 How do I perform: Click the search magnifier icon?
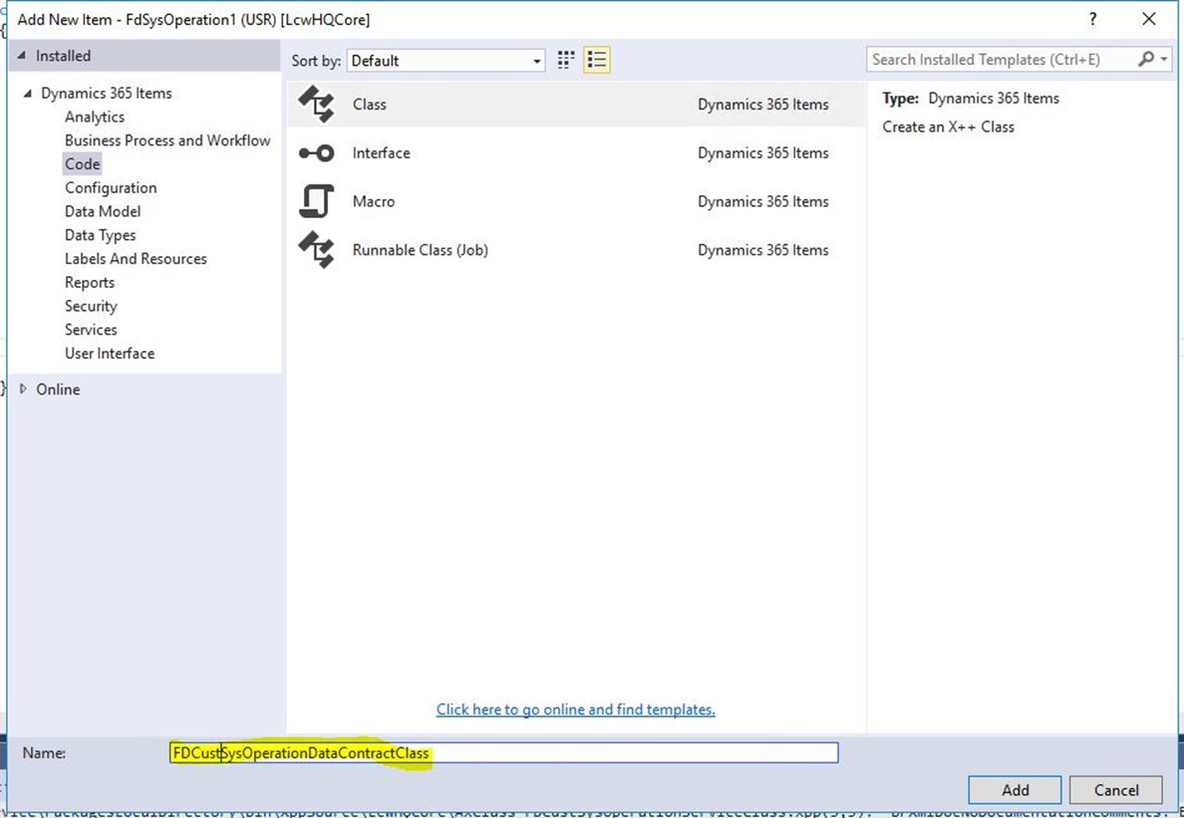click(1145, 59)
